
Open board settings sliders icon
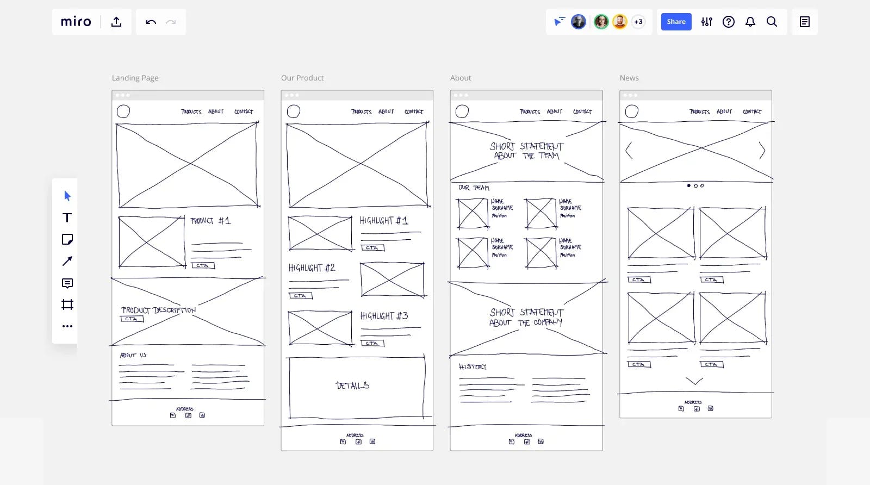(x=707, y=22)
